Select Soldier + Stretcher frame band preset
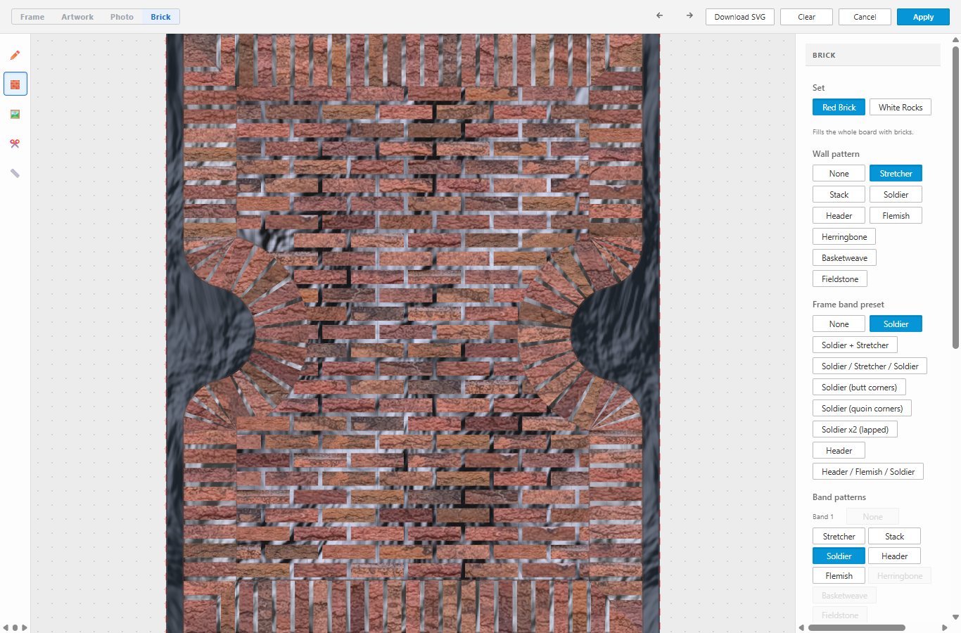The image size is (961, 633). 855,345
